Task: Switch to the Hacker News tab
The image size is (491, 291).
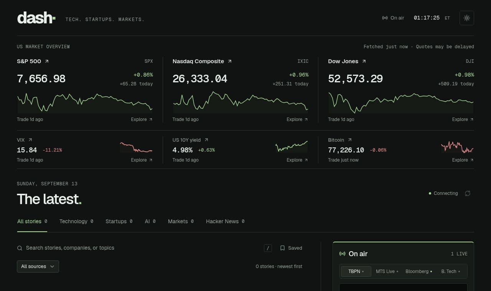Action: 225,221
